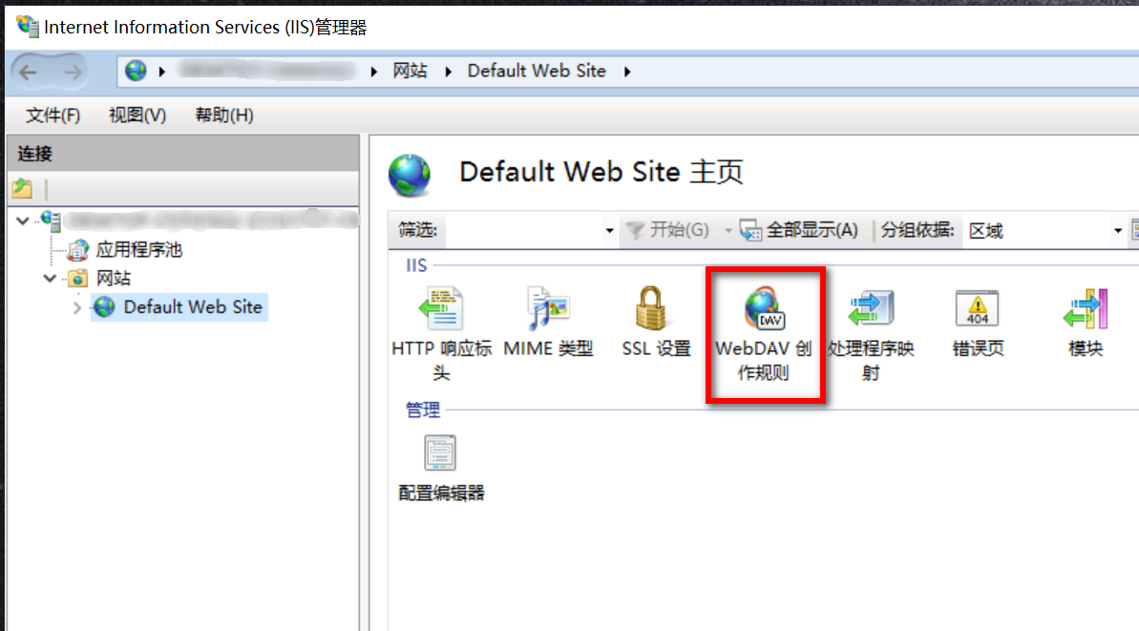Open the 文件(F) menu
Image resolution: width=1139 pixels, height=631 pixels.
click(53, 115)
